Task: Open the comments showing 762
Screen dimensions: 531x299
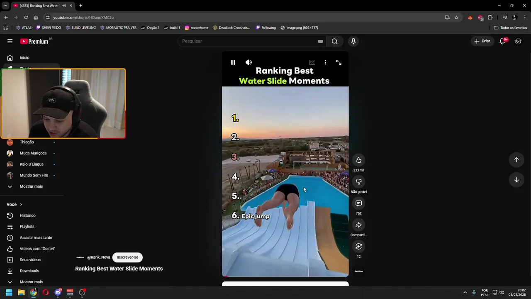Action: click(358, 203)
